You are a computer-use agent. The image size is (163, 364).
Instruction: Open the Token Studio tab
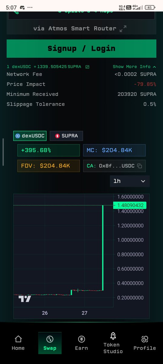pos(113,343)
